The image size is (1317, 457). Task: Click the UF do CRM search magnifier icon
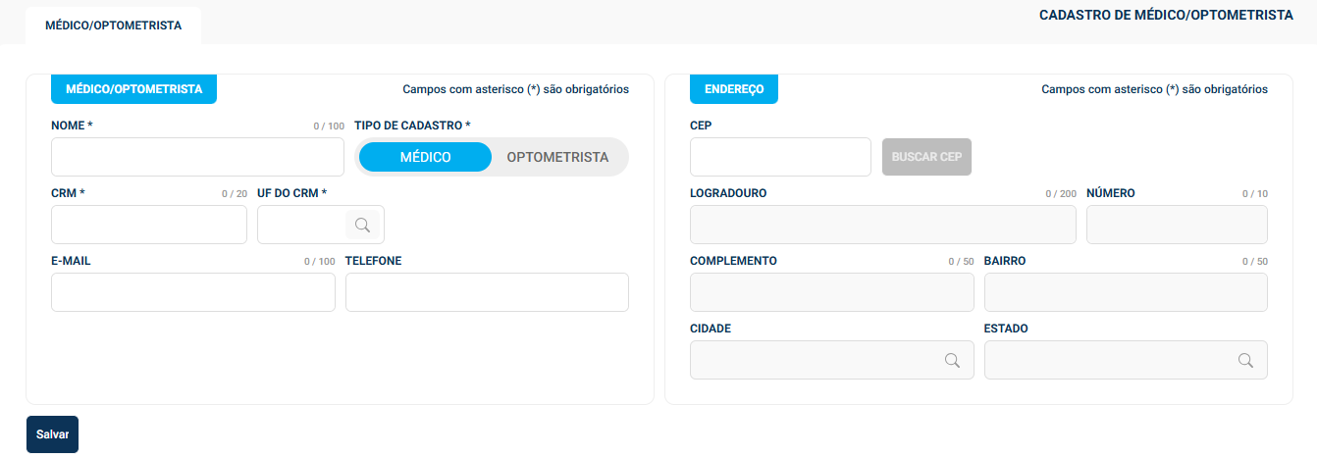coord(362,225)
